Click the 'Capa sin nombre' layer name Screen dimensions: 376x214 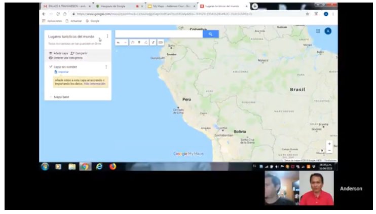(x=65, y=67)
